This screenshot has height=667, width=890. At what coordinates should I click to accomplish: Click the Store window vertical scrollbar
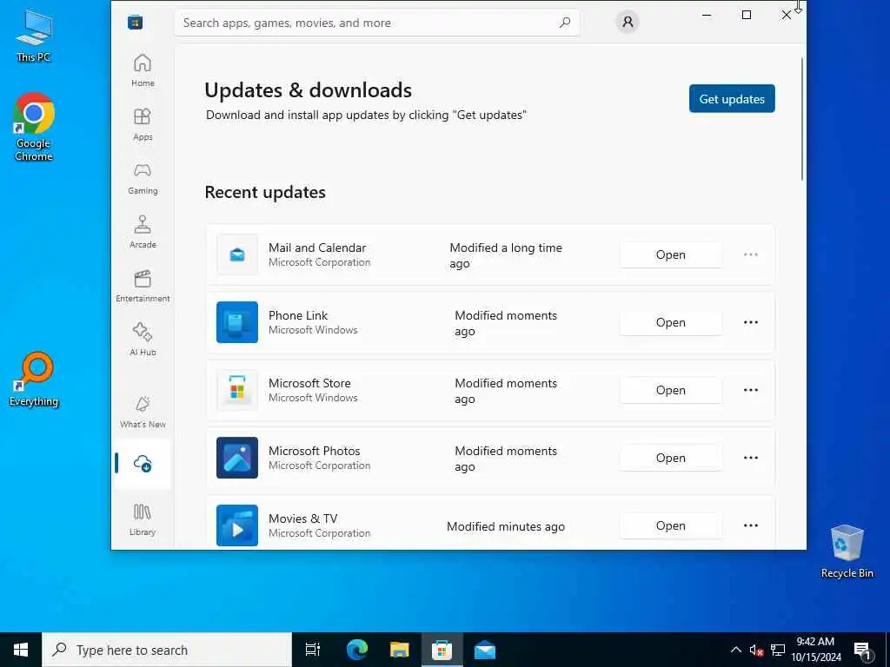pyautogui.click(x=802, y=119)
